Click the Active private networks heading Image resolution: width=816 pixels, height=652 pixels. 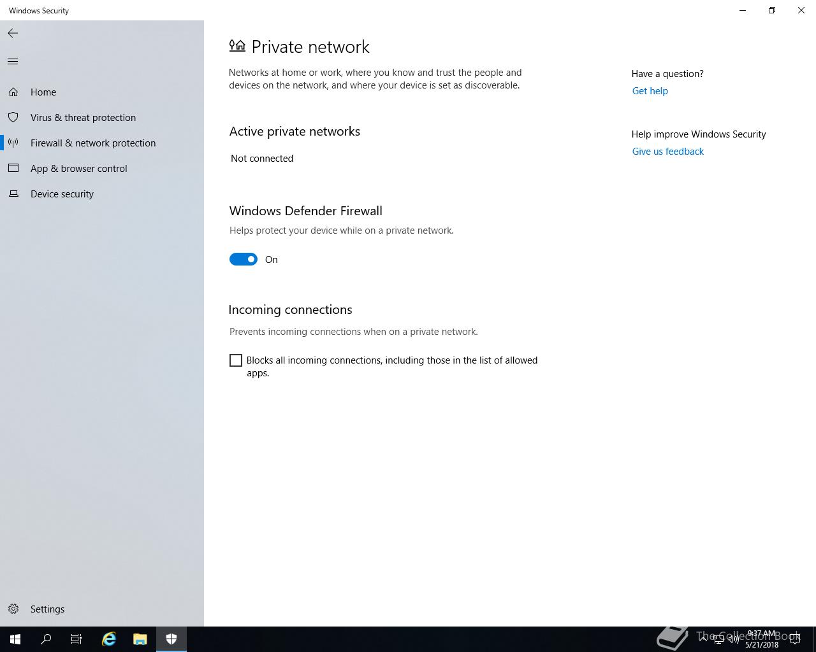coord(295,131)
